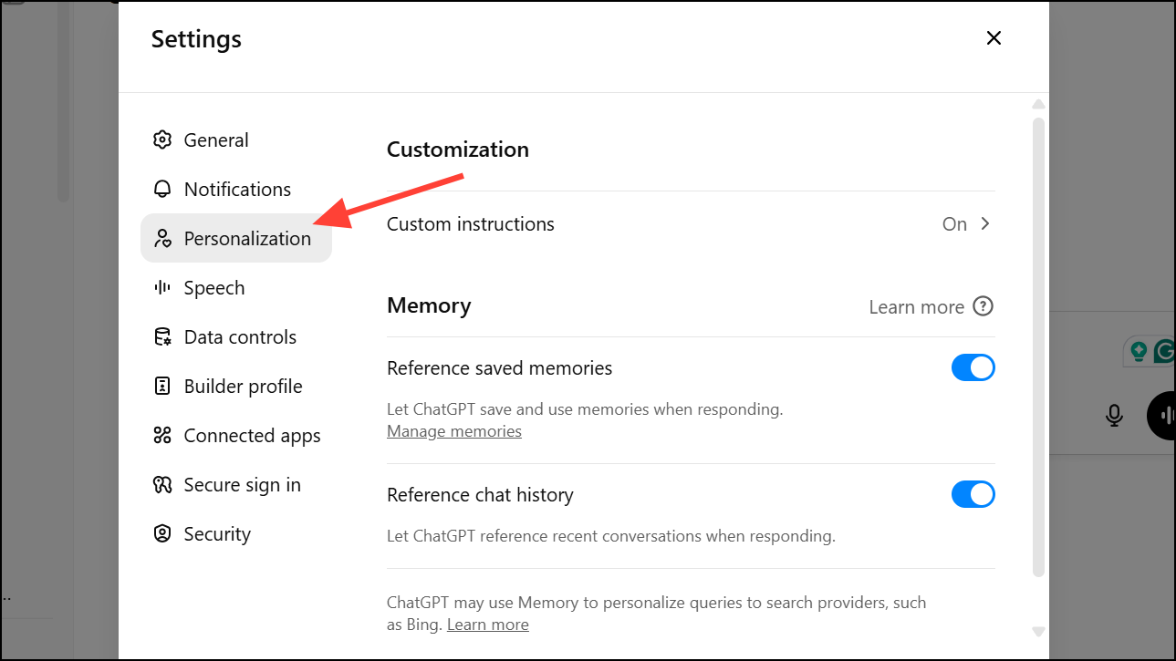Click the Speech waveform icon
Screen dimensions: 1176x661
tap(162, 288)
